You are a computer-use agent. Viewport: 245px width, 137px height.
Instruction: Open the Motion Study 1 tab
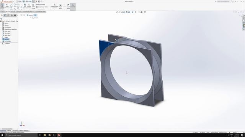click(x=24, y=131)
